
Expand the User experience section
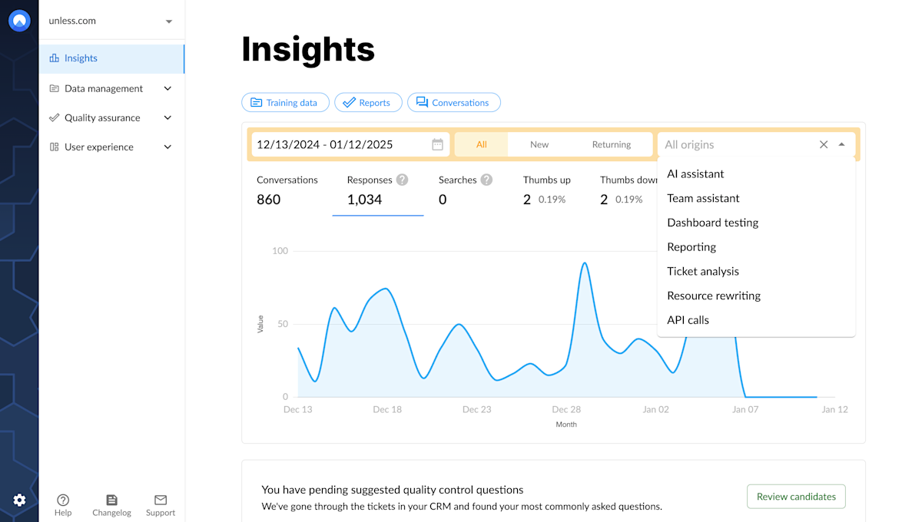pos(167,147)
